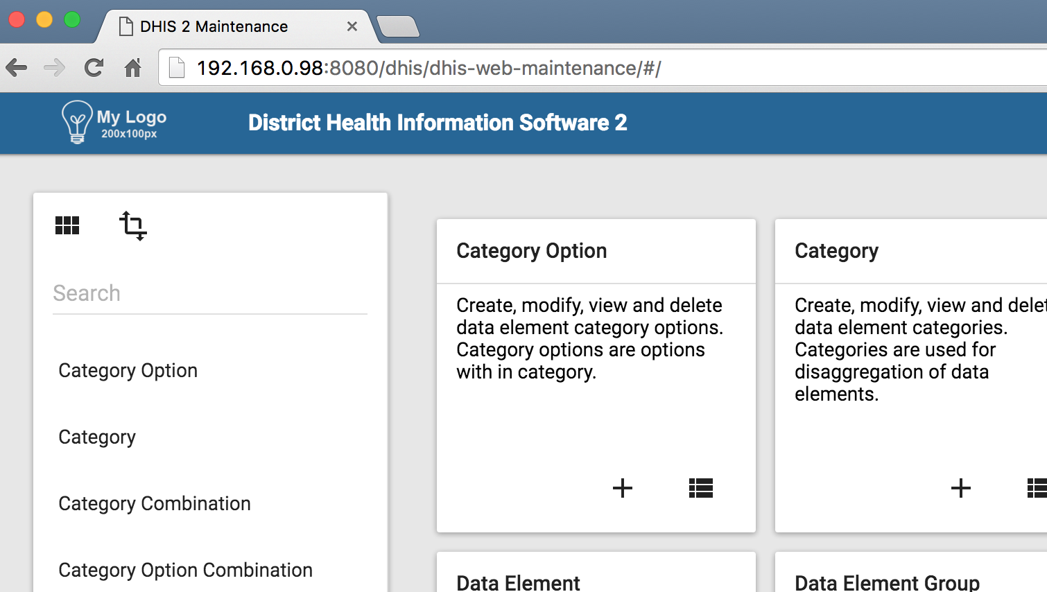1047x592 pixels.
Task: Click the grid view icon in sidebar
Action: pos(67,225)
